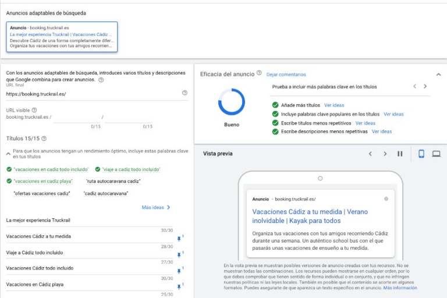Screen dimensions: 447x298
Task: Collapse the Eficacia del anuncio panel
Action: tap(438, 74)
